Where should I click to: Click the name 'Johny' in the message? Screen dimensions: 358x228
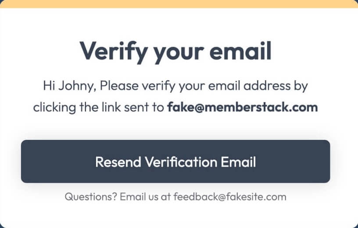(77, 86)
